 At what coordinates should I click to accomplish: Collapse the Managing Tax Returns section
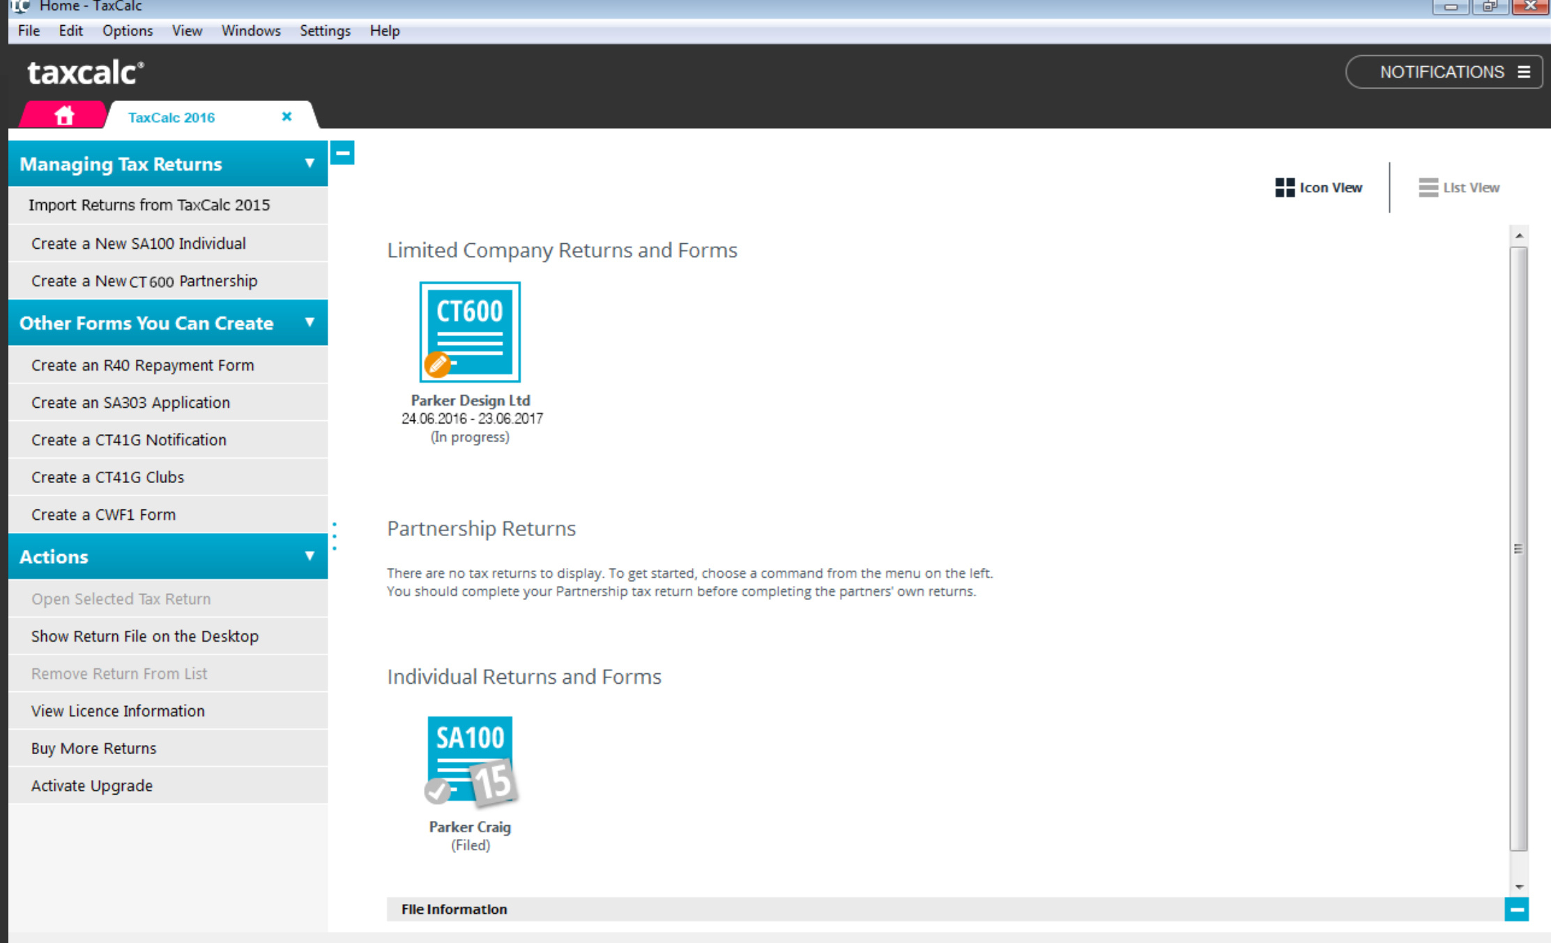[310, 163]
